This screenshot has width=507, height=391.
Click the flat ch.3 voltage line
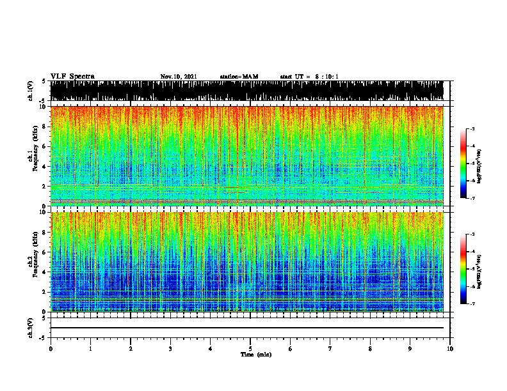[246, 328]
